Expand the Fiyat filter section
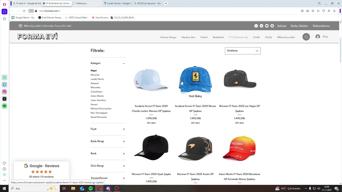Screen dimensions: 342x192 (124, 129)
